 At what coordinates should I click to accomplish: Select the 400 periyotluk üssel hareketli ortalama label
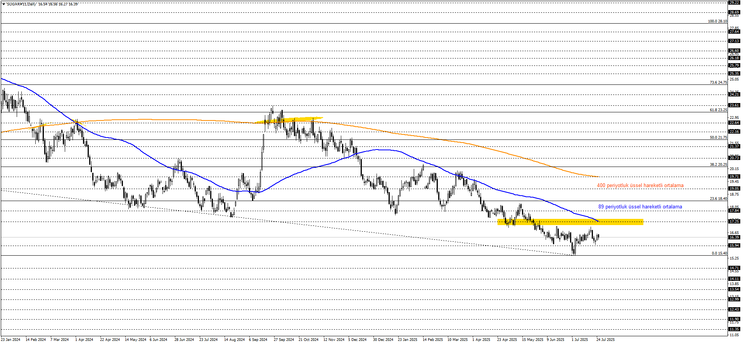(x=640, y=186)
